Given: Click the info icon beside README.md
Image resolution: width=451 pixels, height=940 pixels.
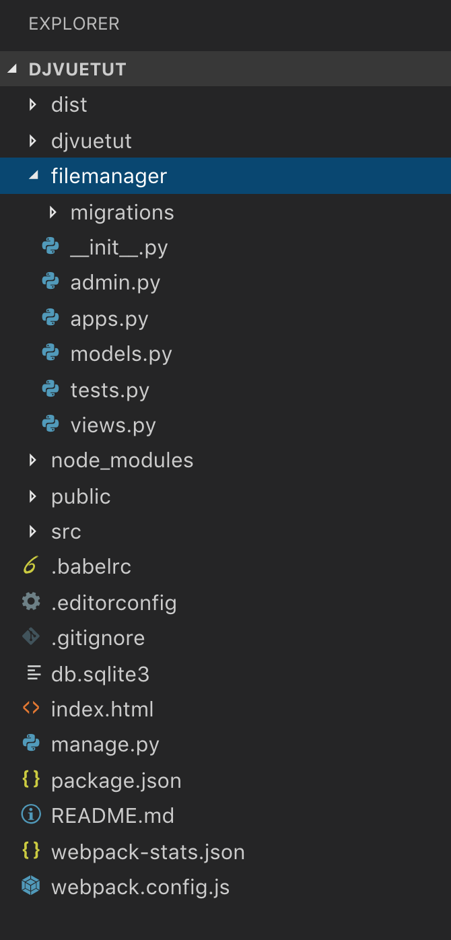Looking at the screenshot, I should click(31, 815).
